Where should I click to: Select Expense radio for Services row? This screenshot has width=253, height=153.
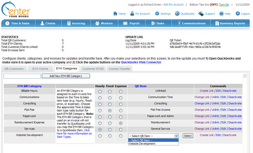121,130
